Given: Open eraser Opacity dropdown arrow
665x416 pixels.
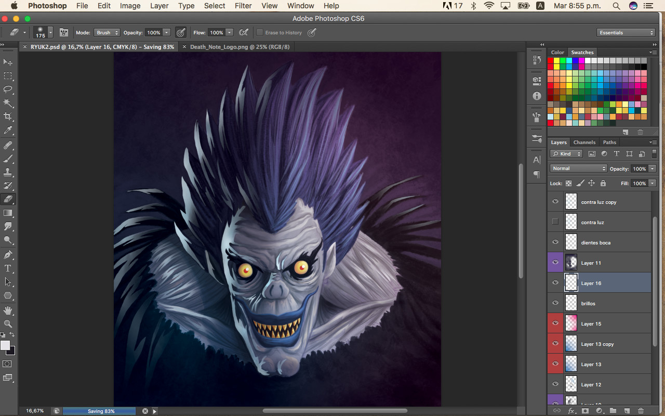Looking at the screenshot, I should (166, 32).
